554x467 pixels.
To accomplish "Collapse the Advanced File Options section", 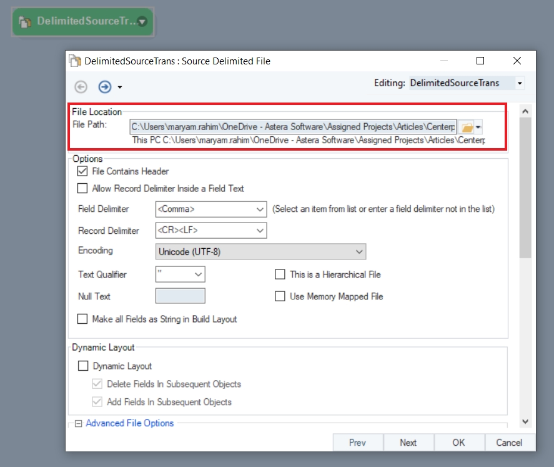I will [x=78, y=423].
